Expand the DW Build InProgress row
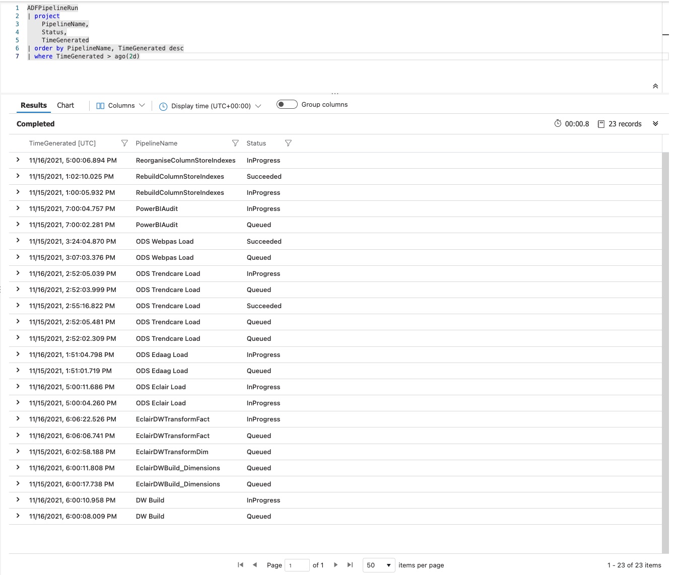 [18, 500]
